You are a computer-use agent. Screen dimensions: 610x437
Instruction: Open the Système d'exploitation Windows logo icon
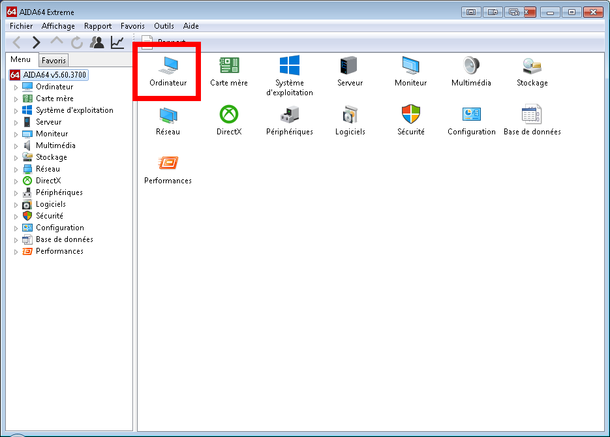pos(290,65)
